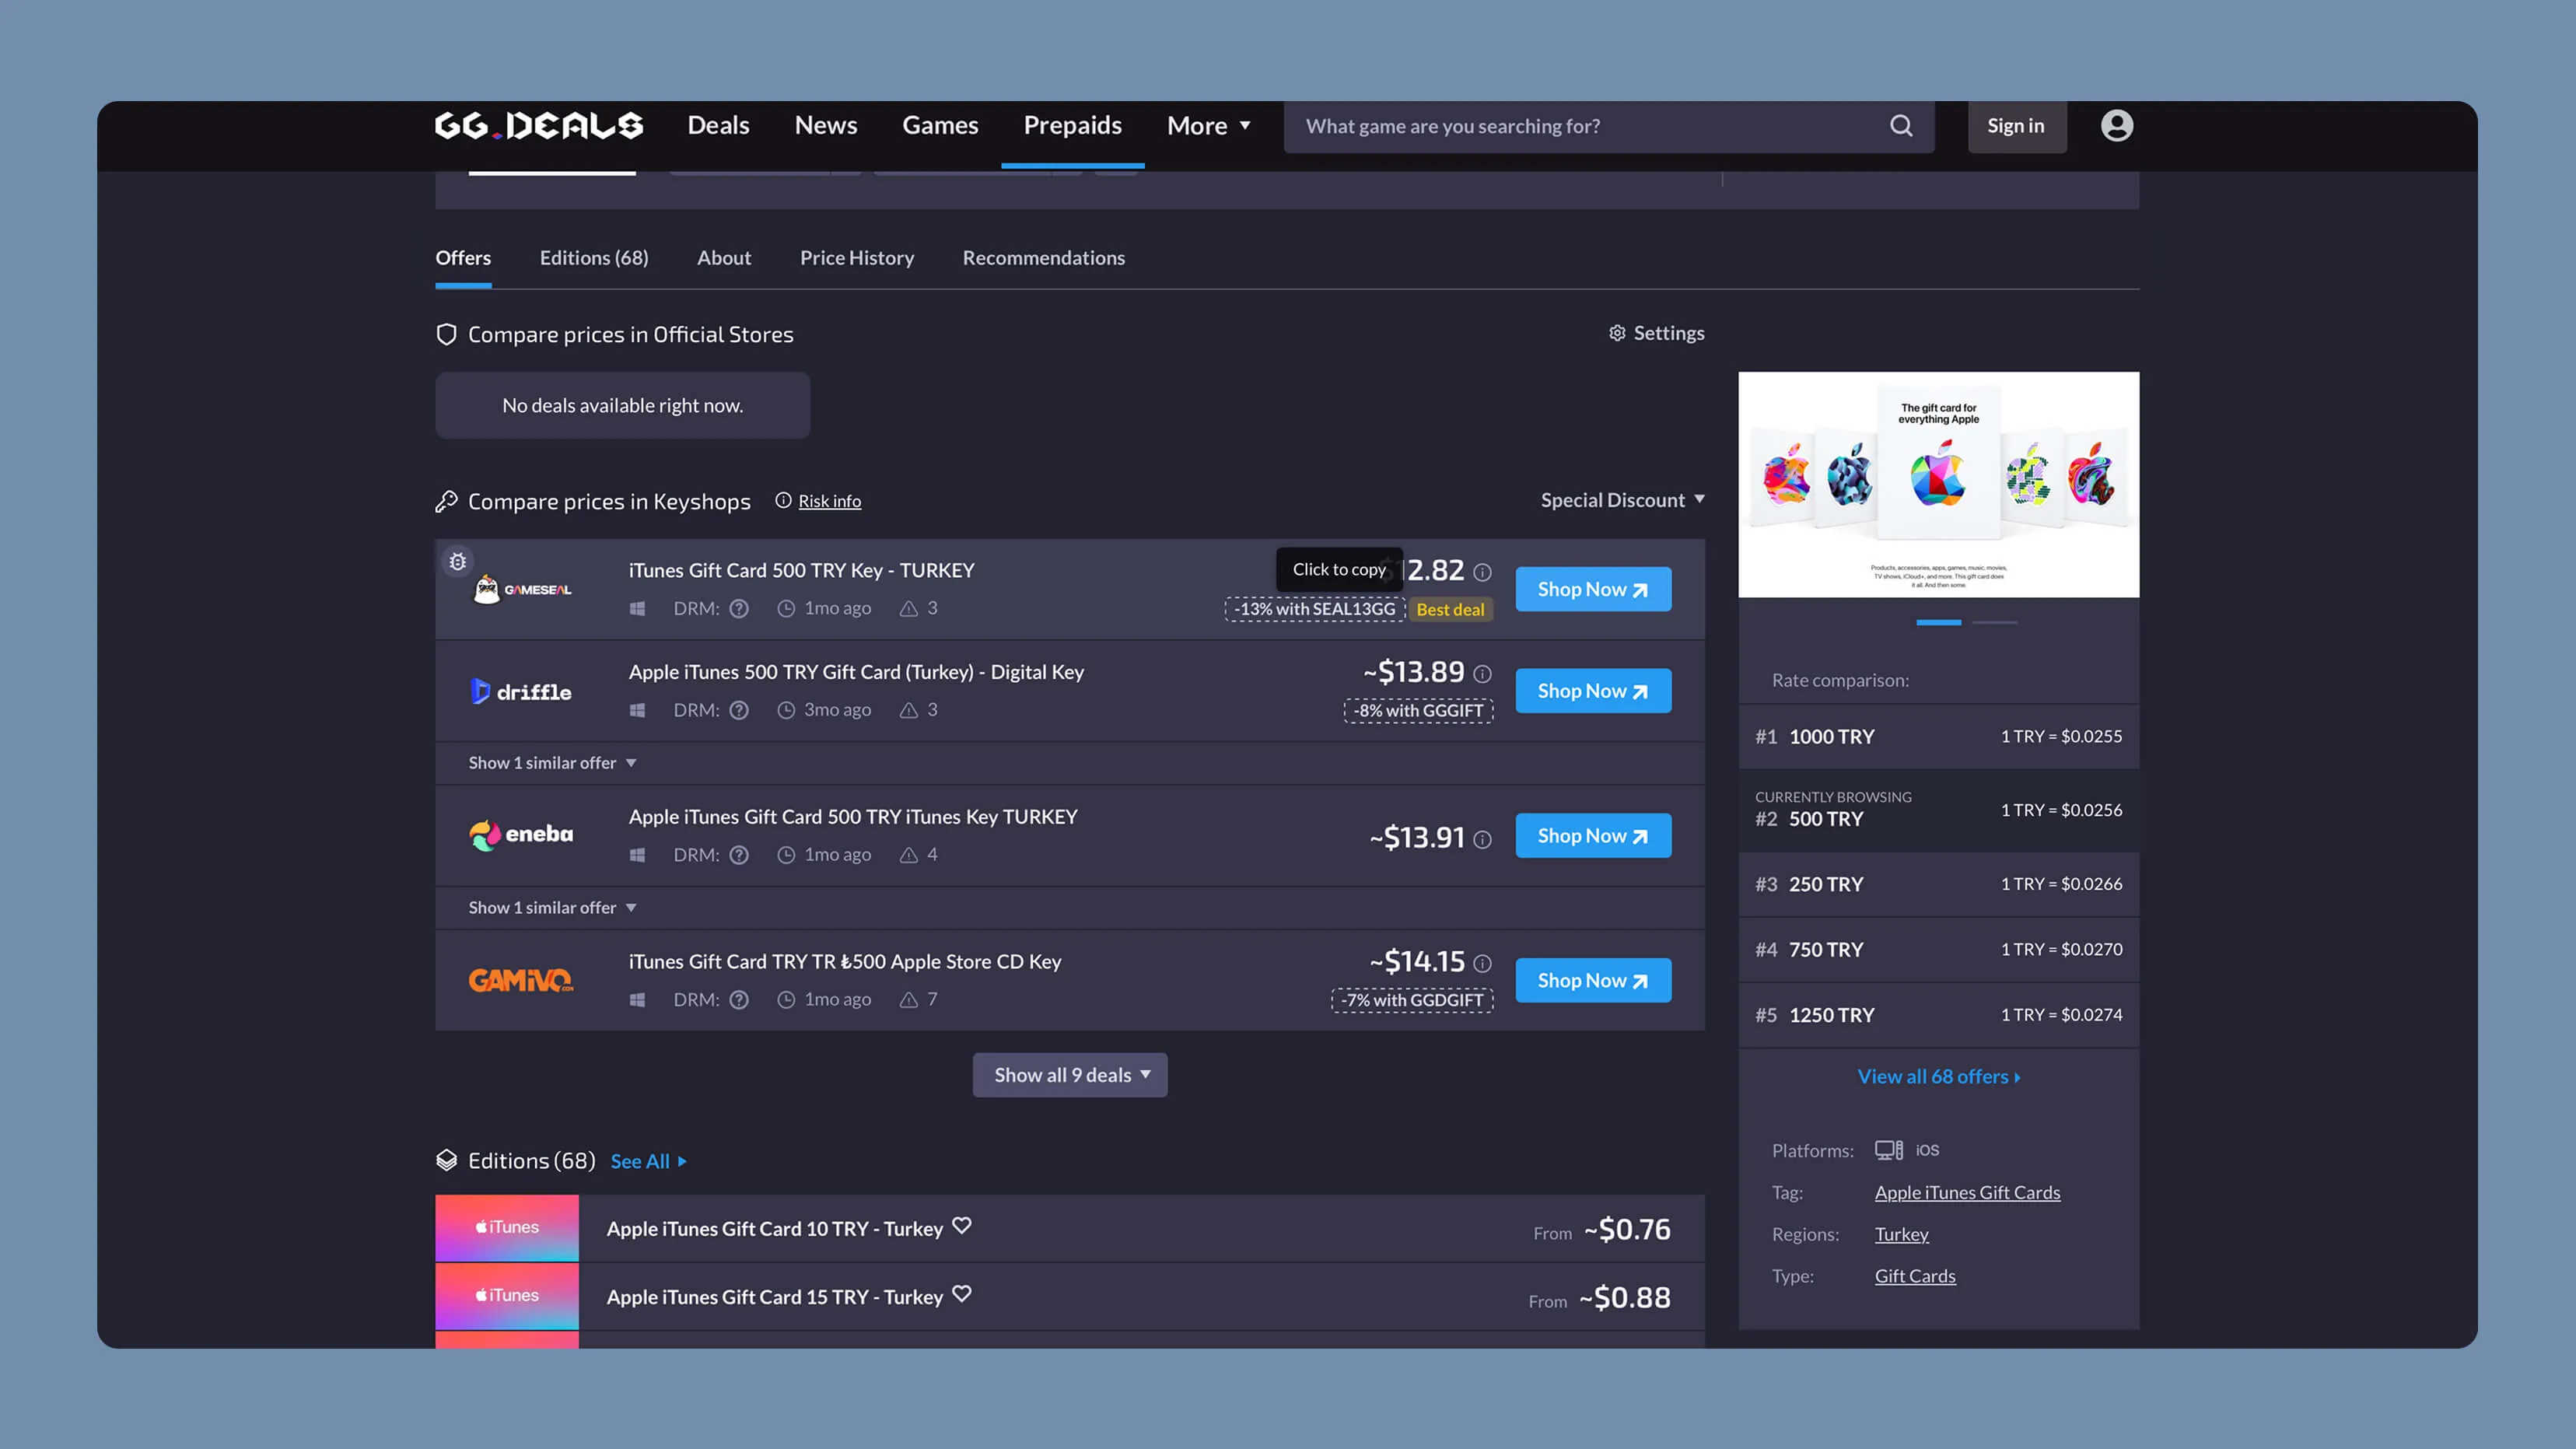This screenshot has width=2576, height=1449.
Task: Click DRM question mark on Eneba offer
Action: 739,855
